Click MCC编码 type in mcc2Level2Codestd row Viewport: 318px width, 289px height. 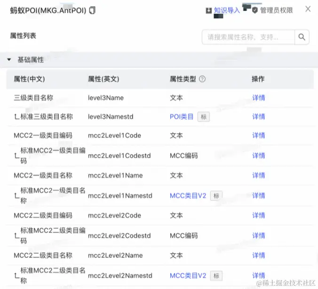pos(184,236)
